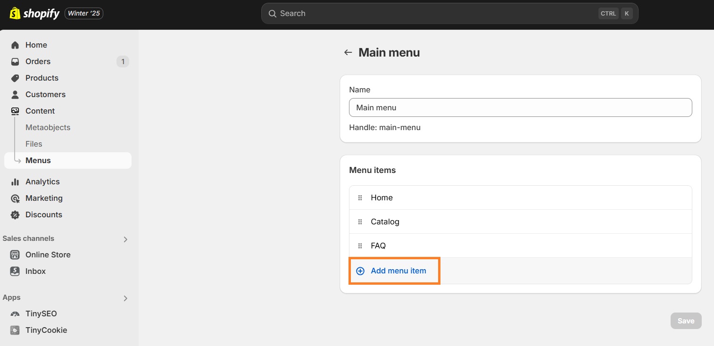Click the Online Store sales channel icon
The image size is (714, 346).
point(16,255)
